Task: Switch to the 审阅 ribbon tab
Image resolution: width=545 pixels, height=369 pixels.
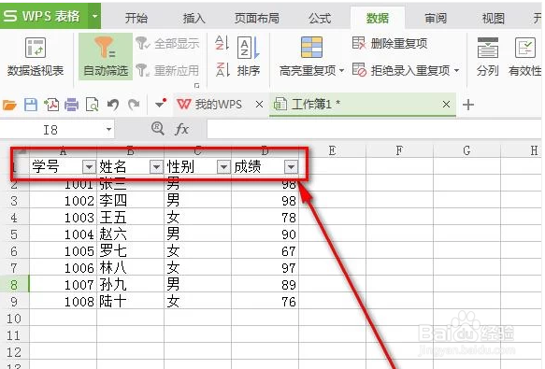Action: [x=436, y=18]
